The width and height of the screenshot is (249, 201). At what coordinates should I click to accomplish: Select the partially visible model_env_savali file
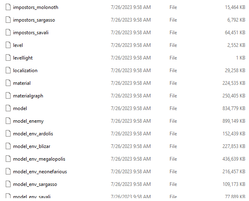click(32, 197)
